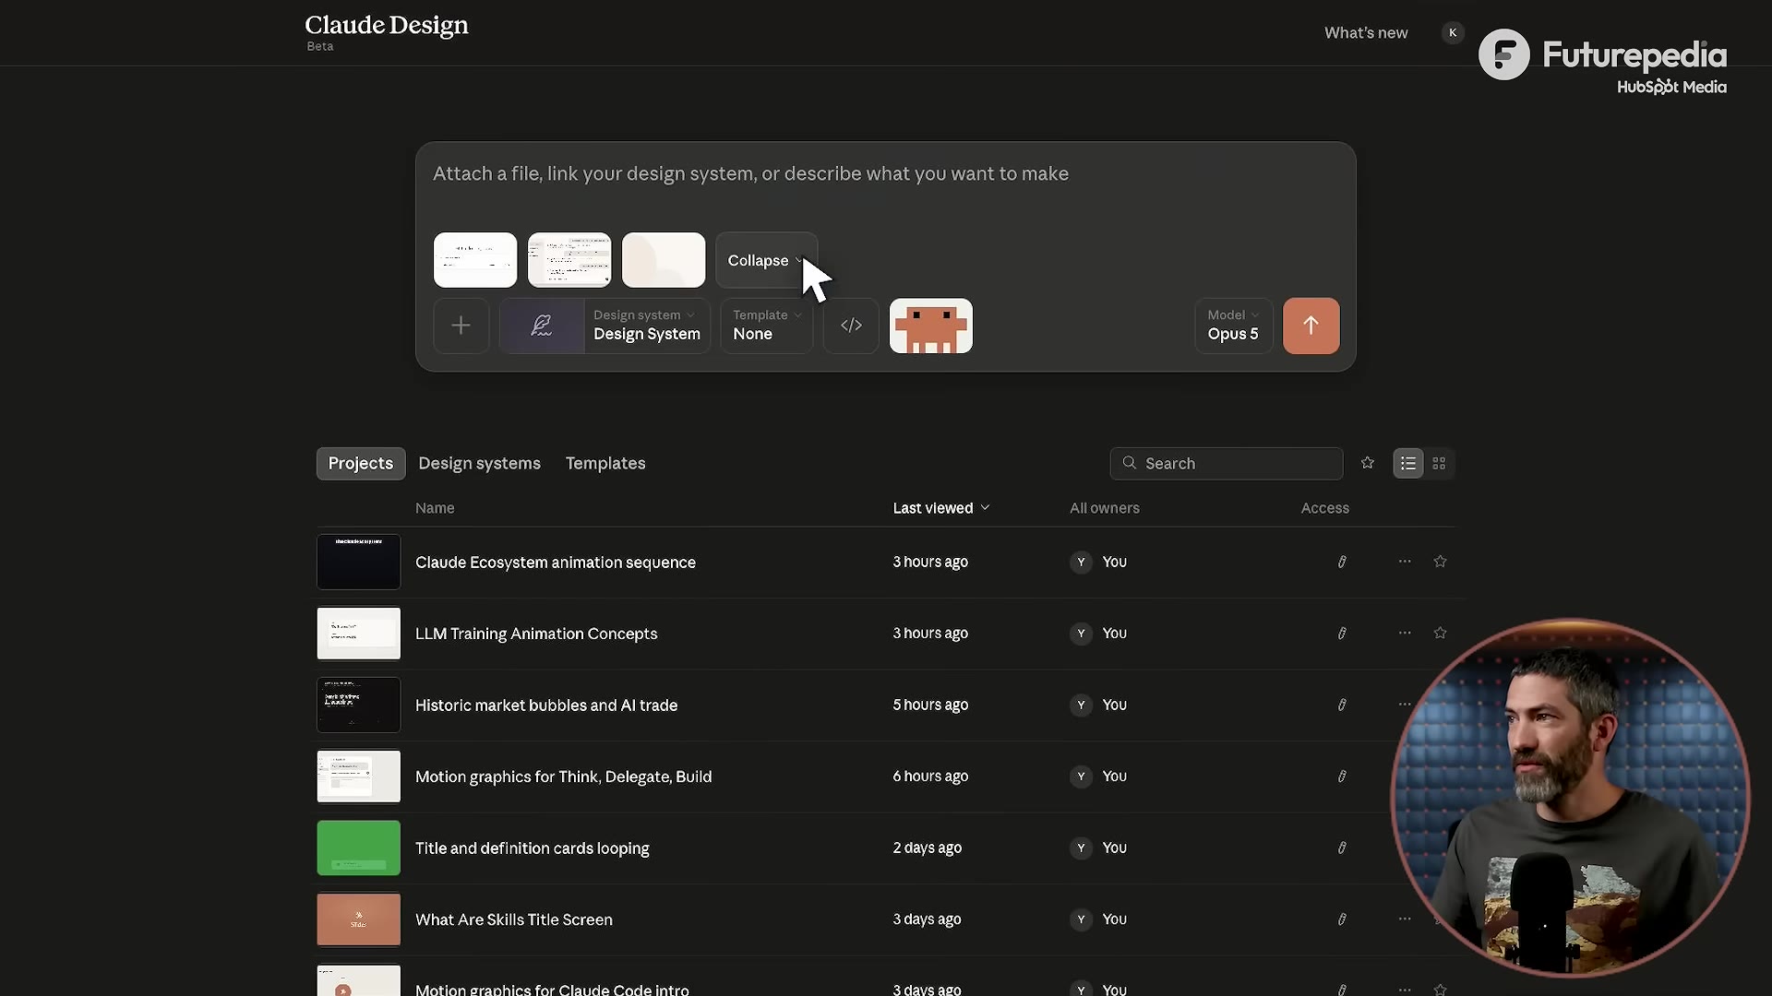The image size is (1772, 996).
Task: Open the Model Opus 5 dropdown
Action: tap(1233, 326)
